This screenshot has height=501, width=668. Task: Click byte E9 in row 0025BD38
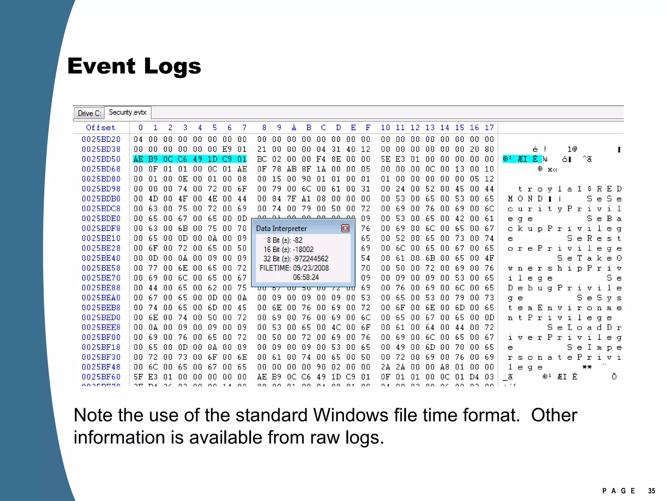pos(227,149)
